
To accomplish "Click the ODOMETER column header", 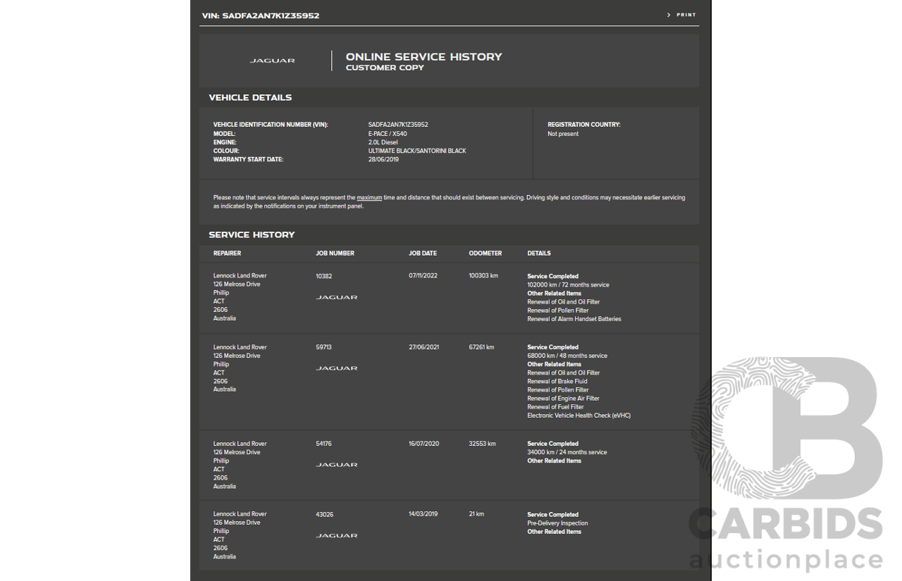I will coord(486,253).
